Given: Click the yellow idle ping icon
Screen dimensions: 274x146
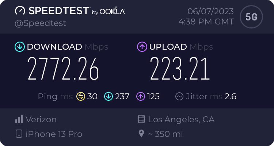Looking at the screenshot, I should tap(81, 97).
